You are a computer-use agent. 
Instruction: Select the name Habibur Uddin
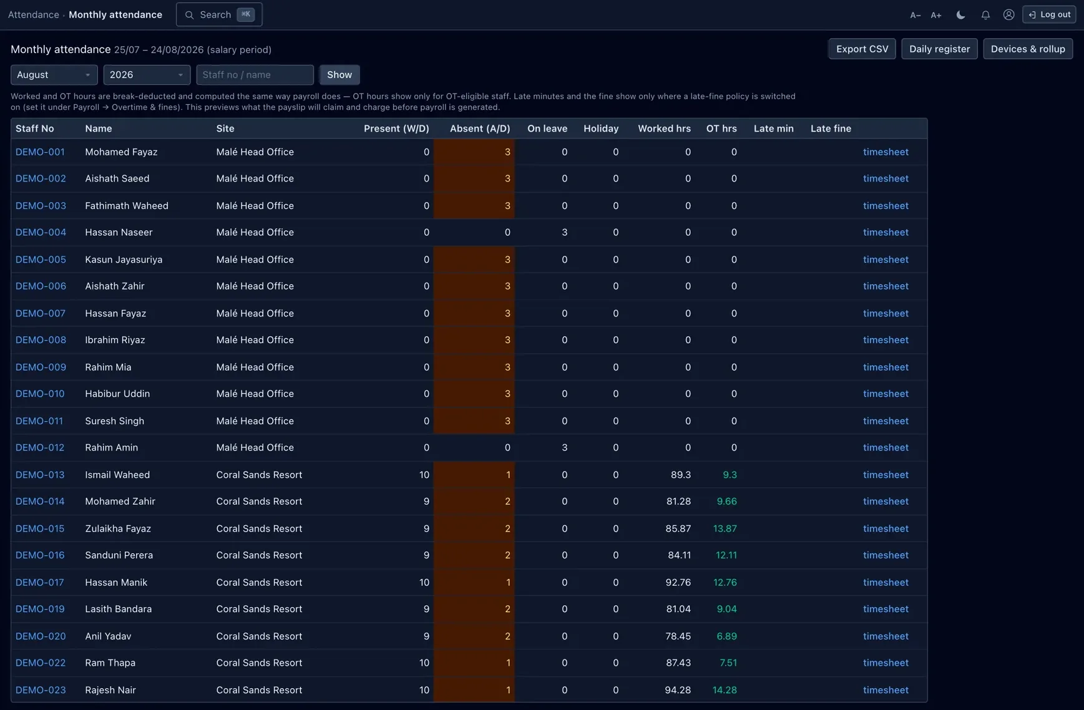tap(117, 394)
